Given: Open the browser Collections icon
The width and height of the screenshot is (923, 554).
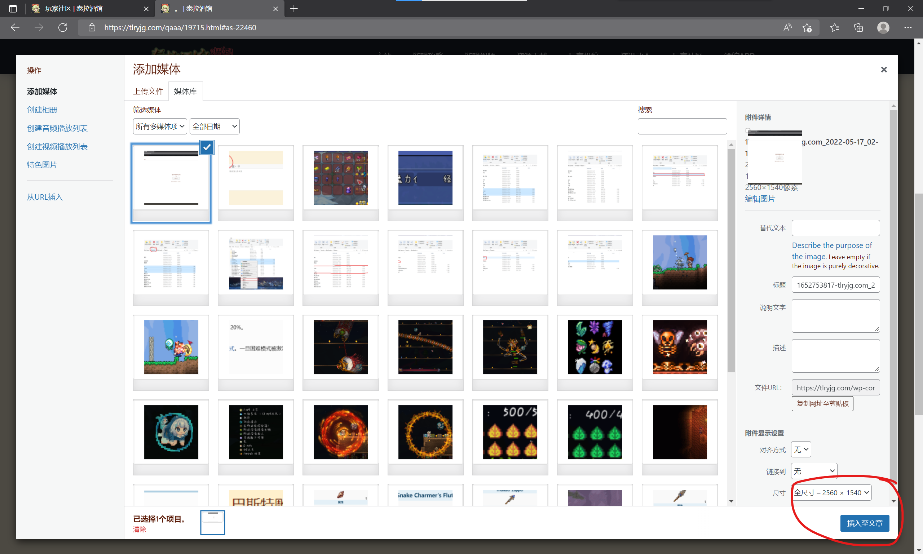Looking at the screenshot, I should [x=858, y=28].
